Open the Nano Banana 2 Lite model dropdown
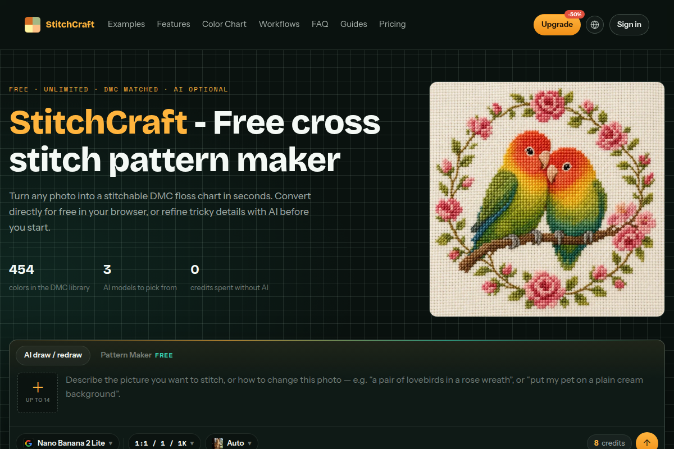Viewport: 674px width, 449px height. click(x=68, y=443)
